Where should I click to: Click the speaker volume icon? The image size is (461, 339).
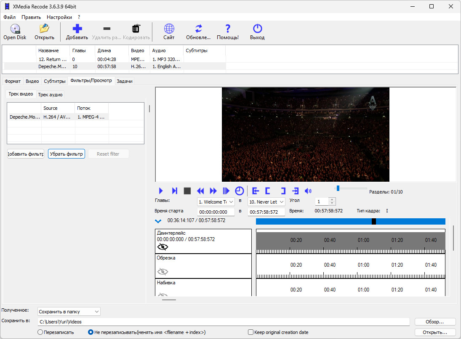point(308,191)
